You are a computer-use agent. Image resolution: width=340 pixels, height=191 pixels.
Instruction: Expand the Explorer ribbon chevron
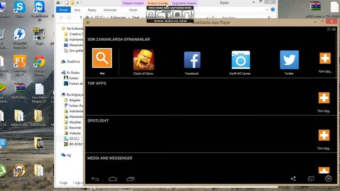267,10
